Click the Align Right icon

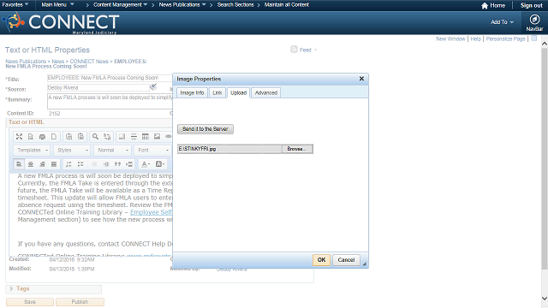click(42, 164)
